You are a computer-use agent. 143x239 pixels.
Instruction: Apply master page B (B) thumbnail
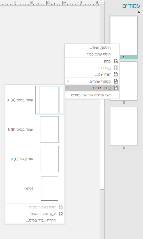pos(50,129)
